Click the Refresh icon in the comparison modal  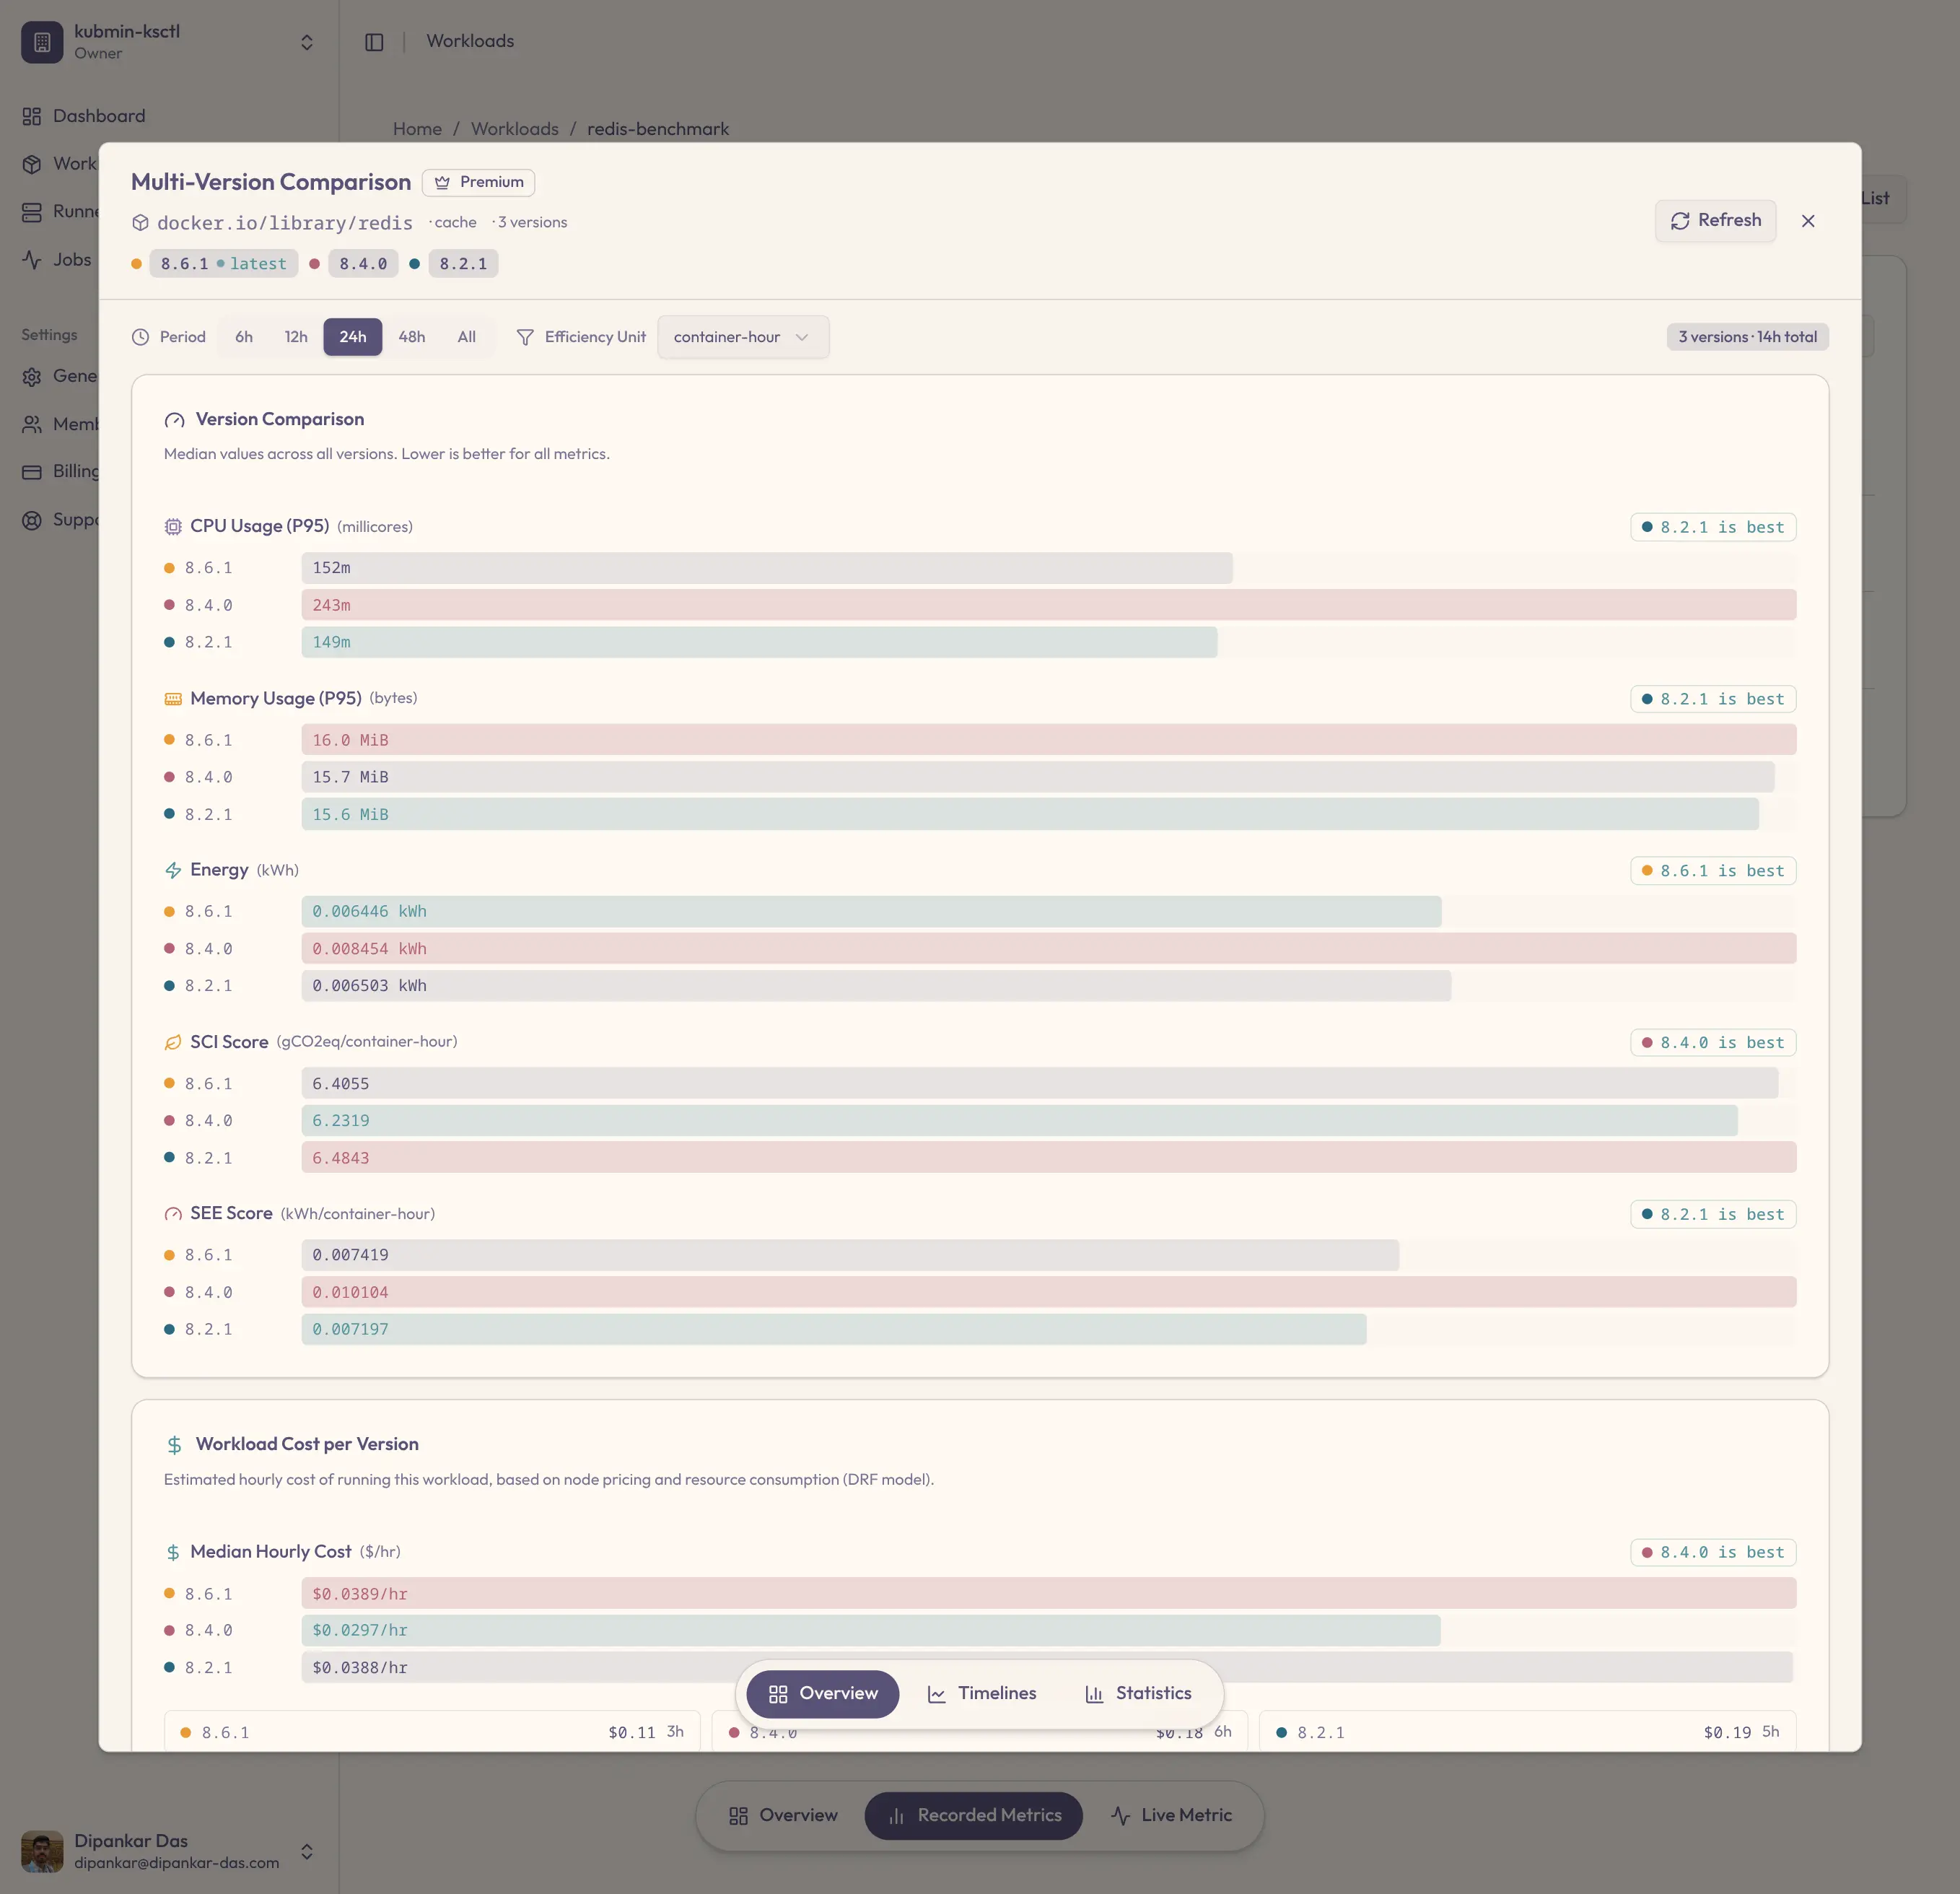[x=1681, y=220]
